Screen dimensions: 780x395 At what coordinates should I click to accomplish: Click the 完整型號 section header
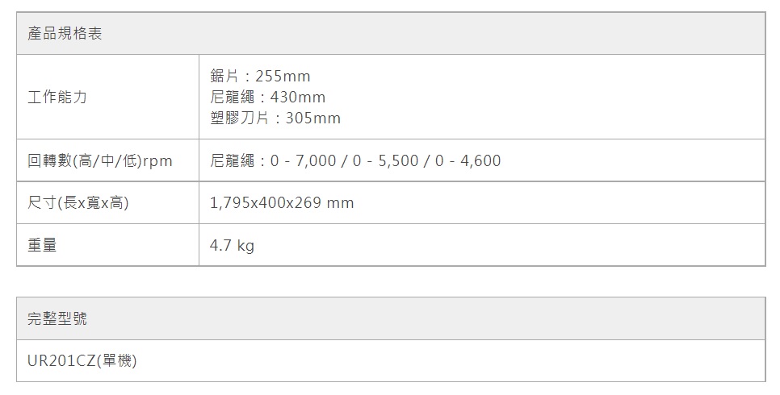(x=57, y=318)
